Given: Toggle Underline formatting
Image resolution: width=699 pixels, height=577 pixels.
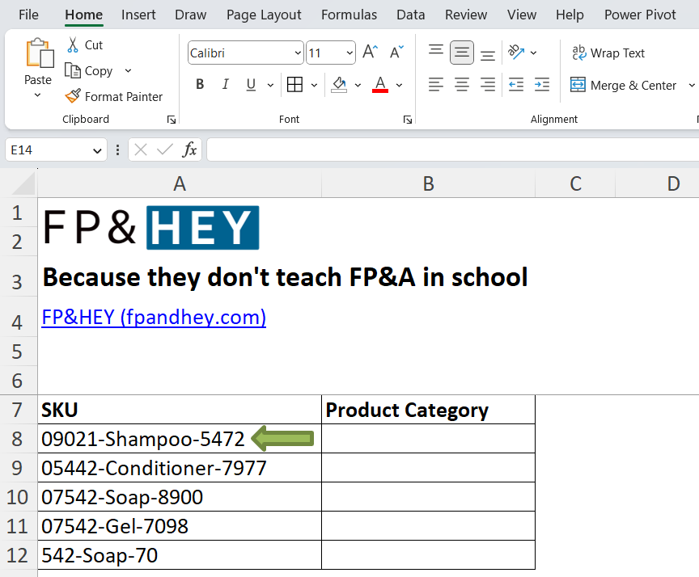Looking at the screenshot, I should click(x=251, y=85).
